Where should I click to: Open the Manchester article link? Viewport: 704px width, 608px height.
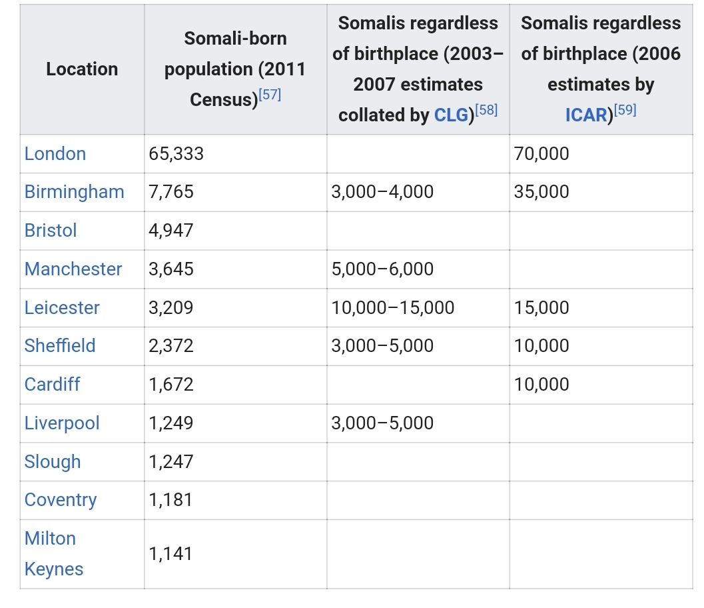coord(73,269)
